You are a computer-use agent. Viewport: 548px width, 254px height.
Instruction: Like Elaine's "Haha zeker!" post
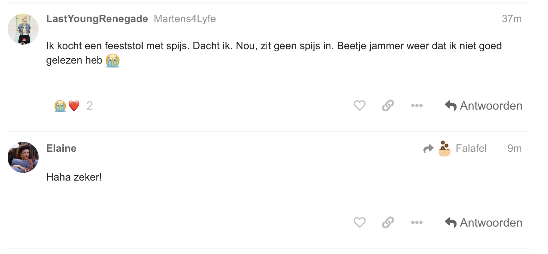tap(359, 222)
